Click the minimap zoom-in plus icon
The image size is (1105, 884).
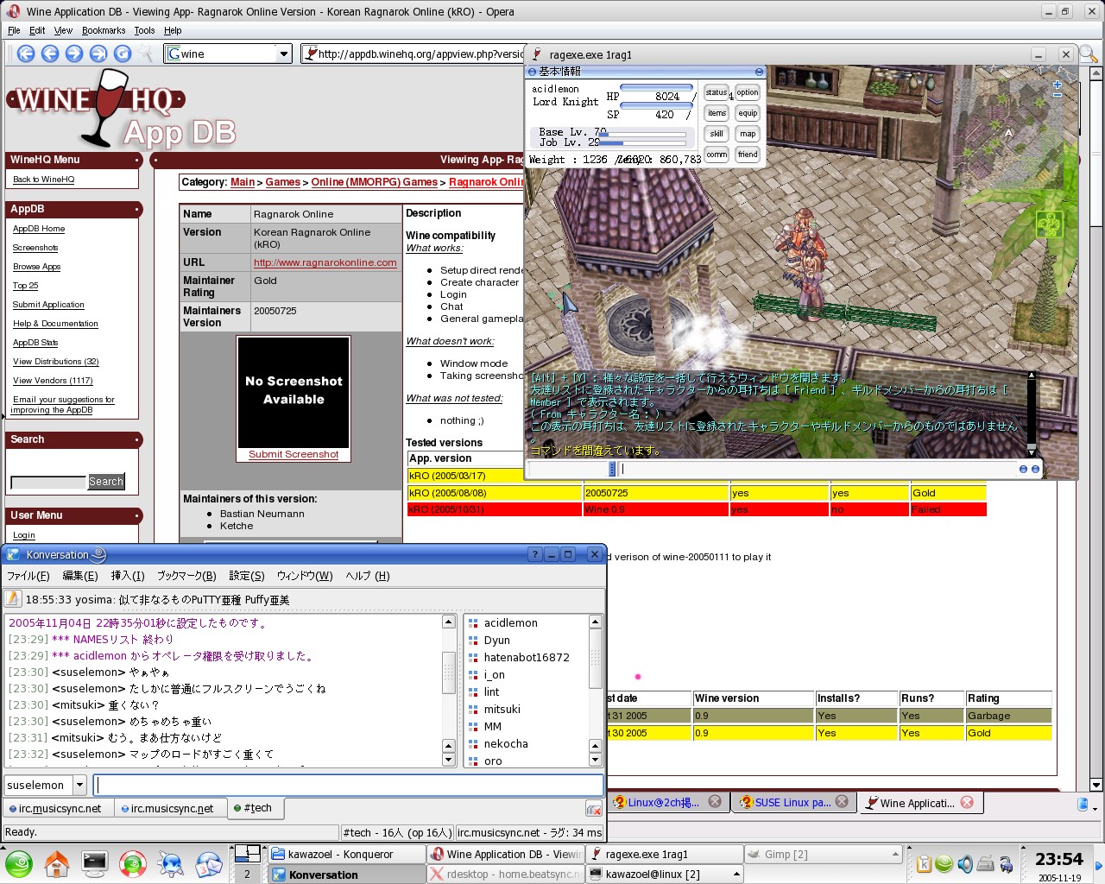click(1058, 85)
